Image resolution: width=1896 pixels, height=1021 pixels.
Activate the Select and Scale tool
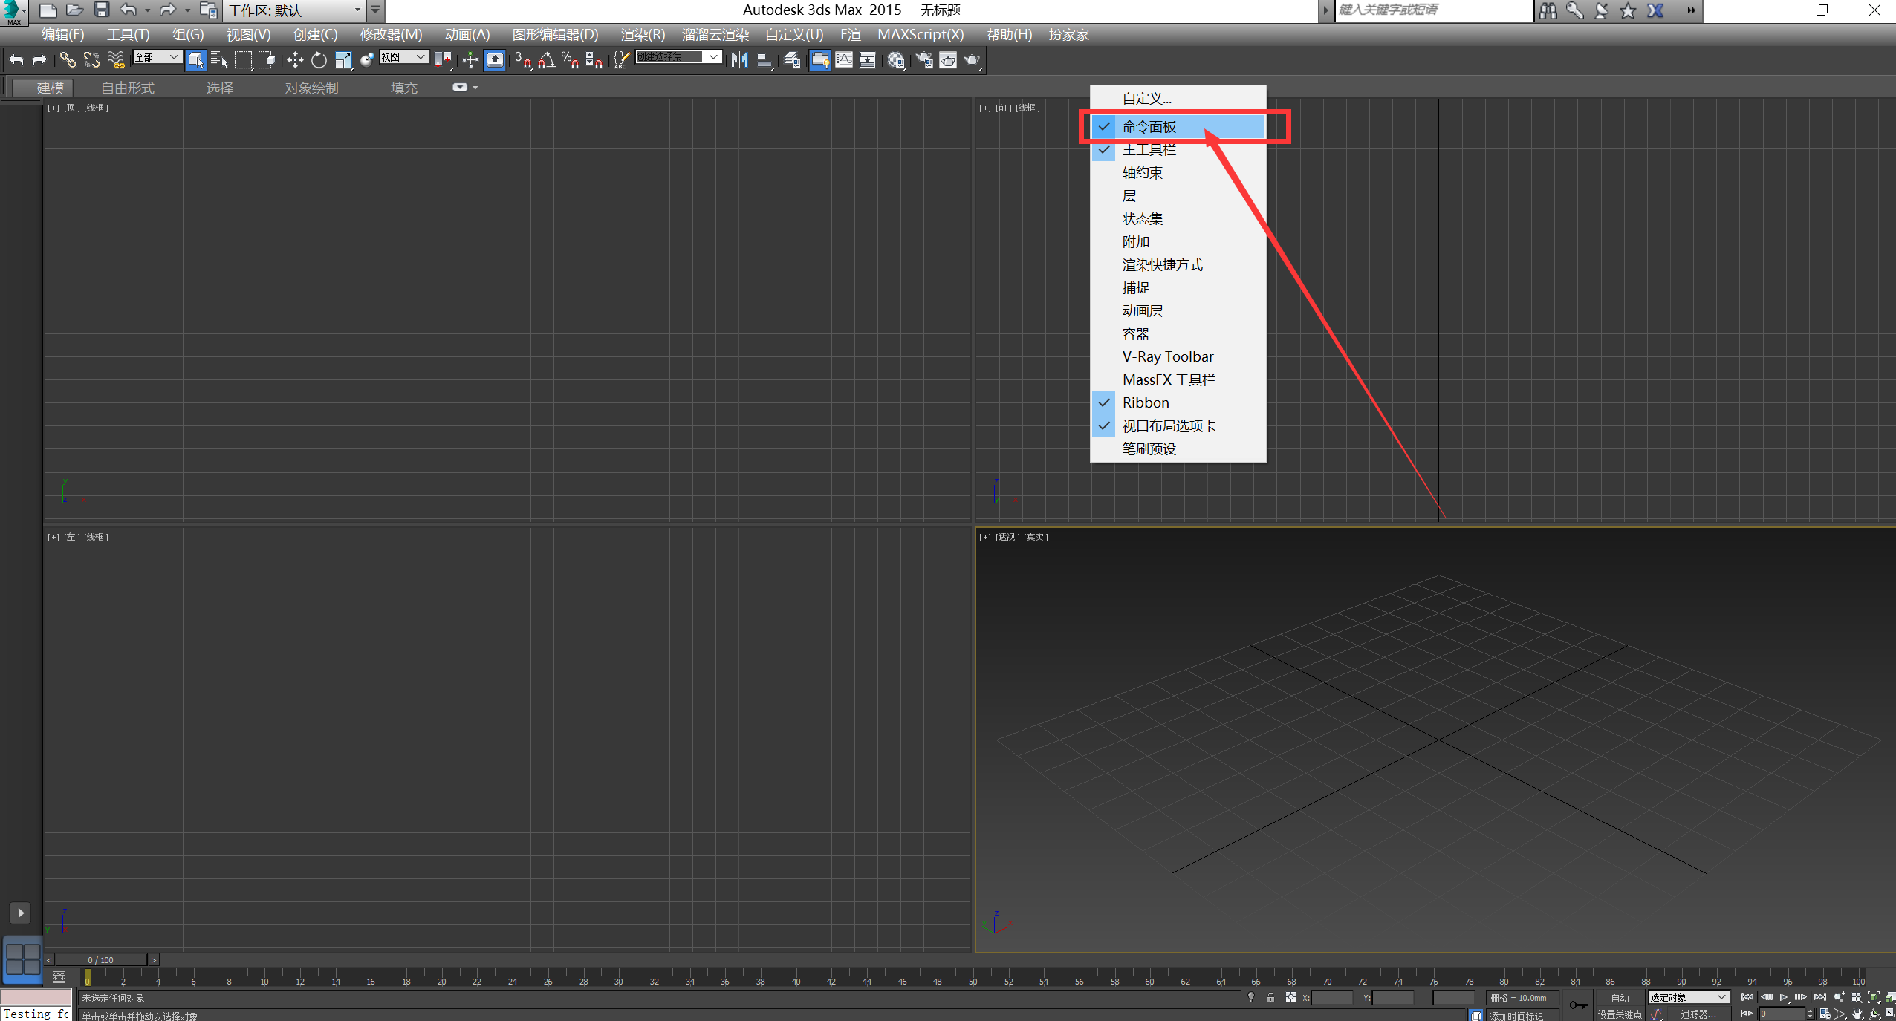(343, 60)
